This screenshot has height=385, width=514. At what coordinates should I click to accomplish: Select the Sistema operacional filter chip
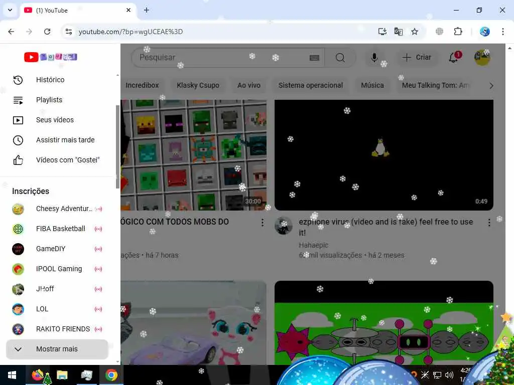pyautogui.click(x=310, y=85)
